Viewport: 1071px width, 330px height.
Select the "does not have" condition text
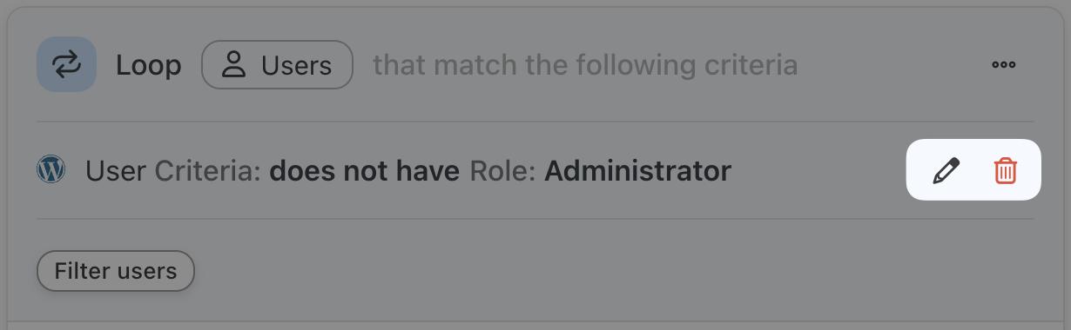(364, 171)
